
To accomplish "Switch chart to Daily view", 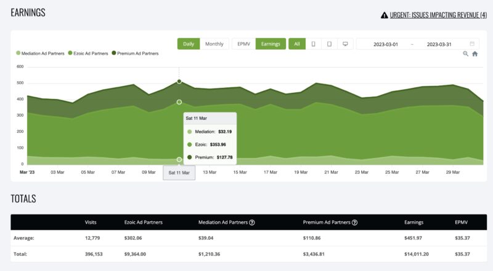I will [189, 44].
